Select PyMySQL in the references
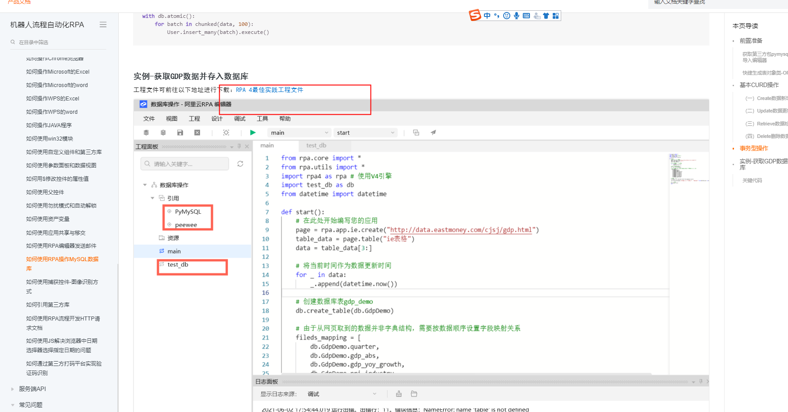The image size is (788, 412). (188, 212)
